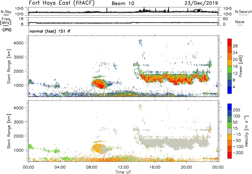Screen dimensions: 252x174
Task: Click the 3000 tick label in velocity panel
Action: point(19,122)
